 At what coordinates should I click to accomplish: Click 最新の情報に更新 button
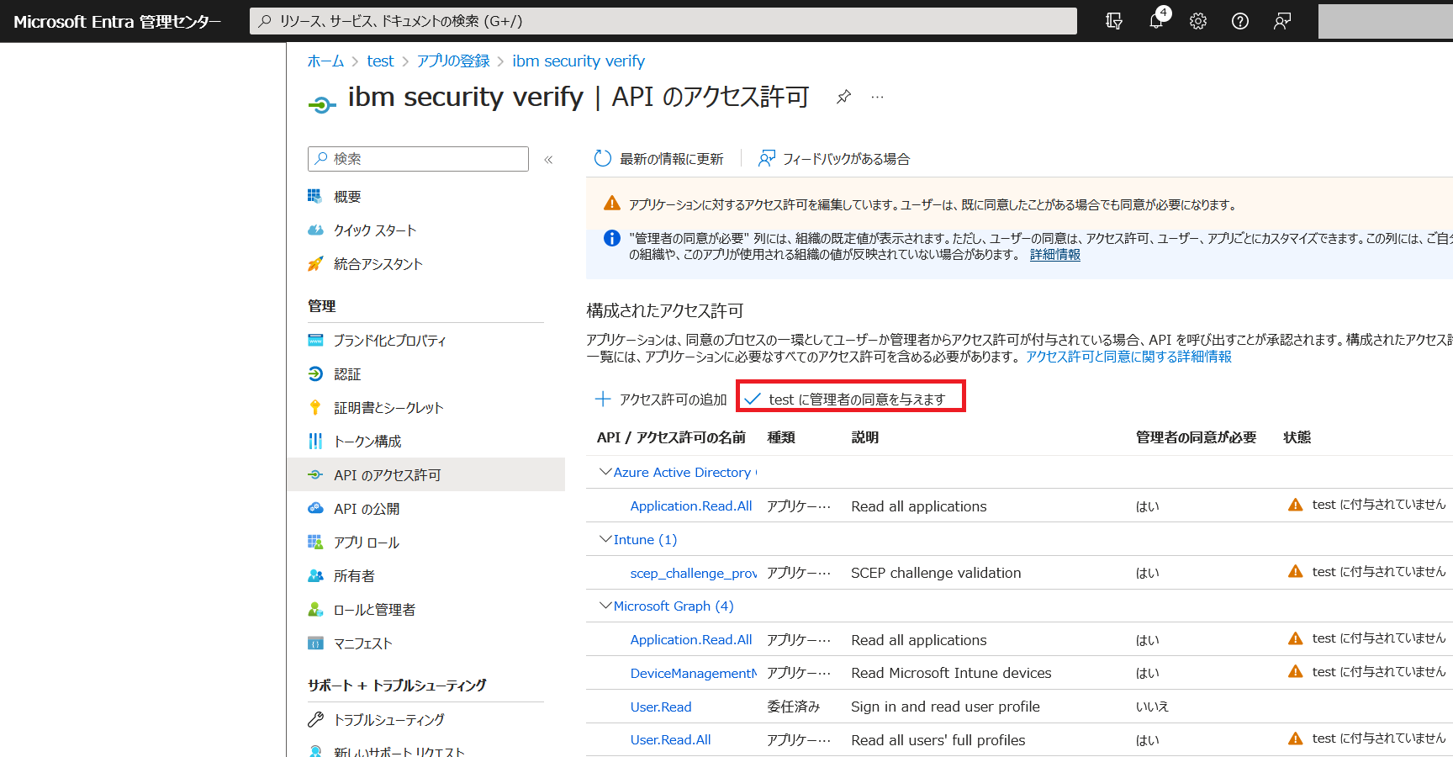(x=659, y=158)
